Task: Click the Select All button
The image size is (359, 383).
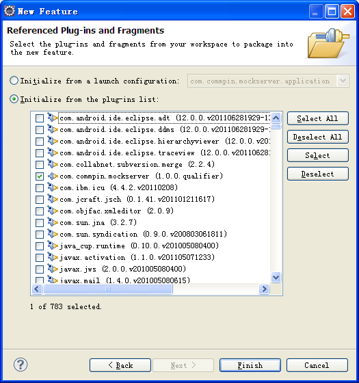Action: coord(318,118)
